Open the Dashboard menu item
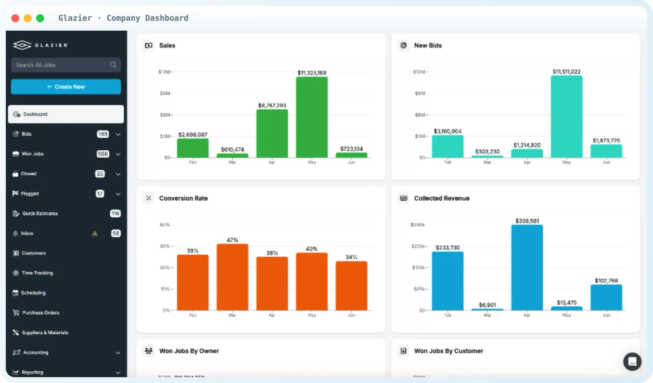This screenshot has height=383, width=653. pyautogui.click(x=66, y=114)
